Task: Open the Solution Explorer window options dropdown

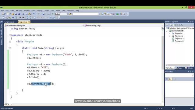Action: 188,22
